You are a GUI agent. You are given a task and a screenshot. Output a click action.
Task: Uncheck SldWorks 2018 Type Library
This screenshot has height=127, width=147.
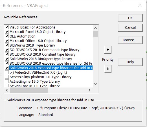7,45
